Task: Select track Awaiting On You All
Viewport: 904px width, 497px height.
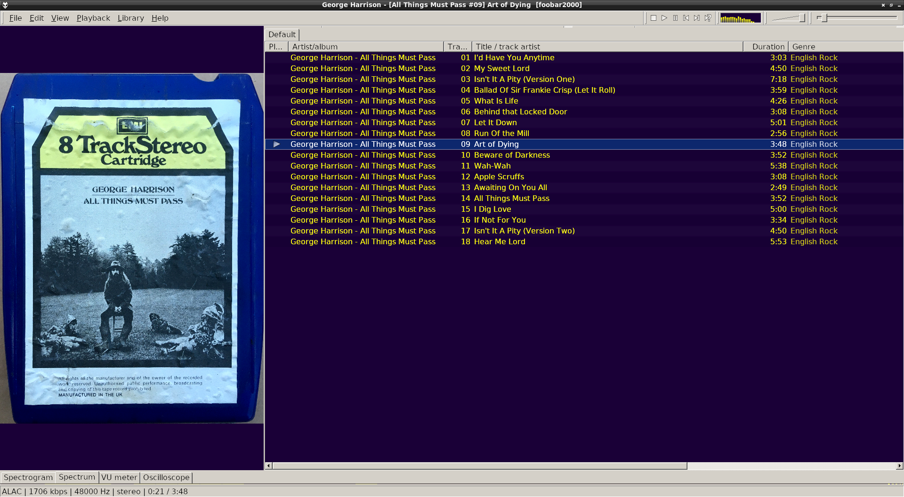Action: point(584,187)
